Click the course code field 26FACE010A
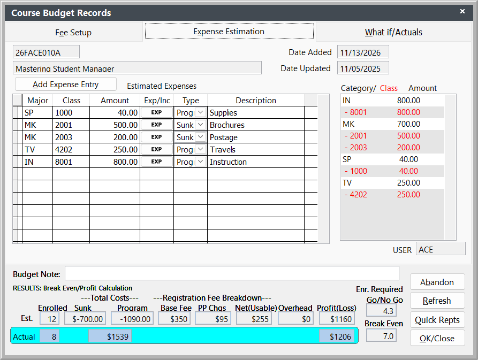Viewport: 478px width, 360px height. click(x=47, y=52)
